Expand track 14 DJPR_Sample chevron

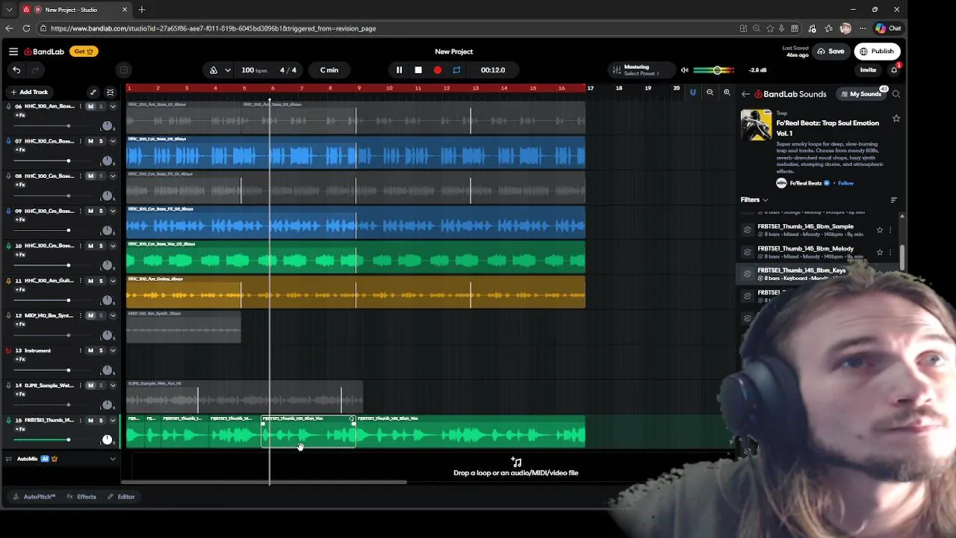(113, 386)
